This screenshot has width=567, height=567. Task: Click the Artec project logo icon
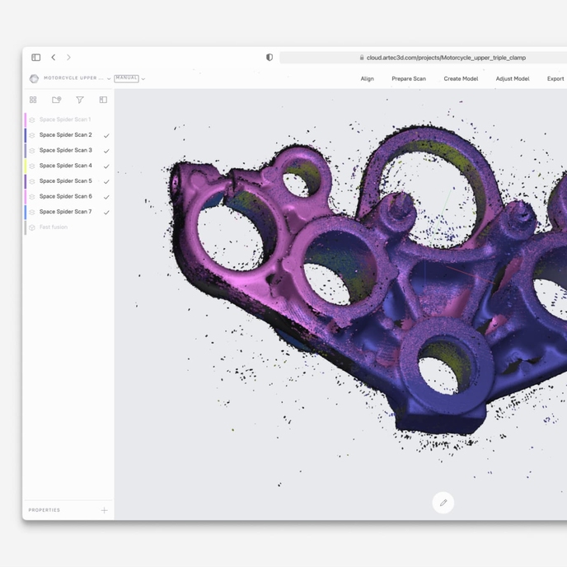34,78
